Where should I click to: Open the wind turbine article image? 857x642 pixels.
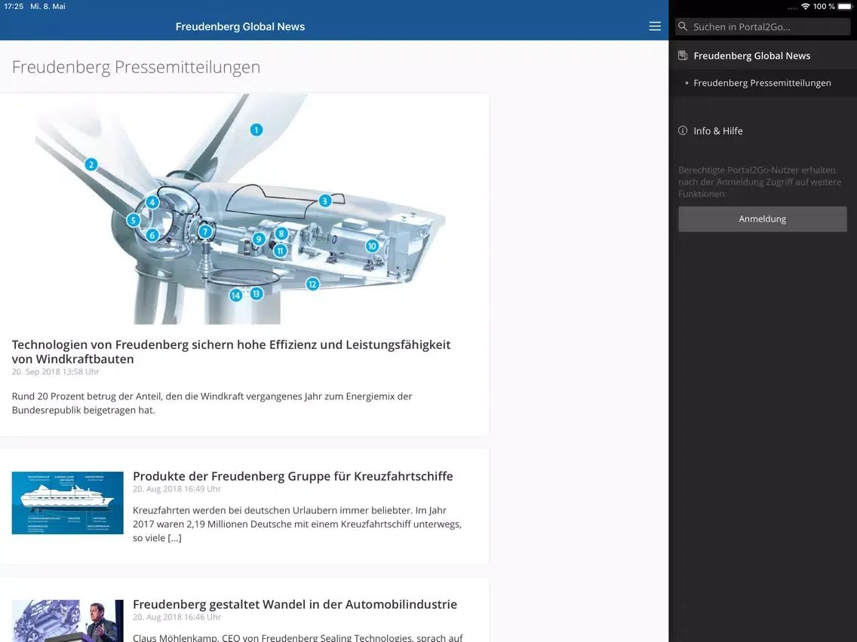point(244,209)
